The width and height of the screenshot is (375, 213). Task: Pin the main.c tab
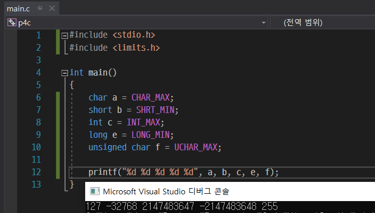coord(39,9)
